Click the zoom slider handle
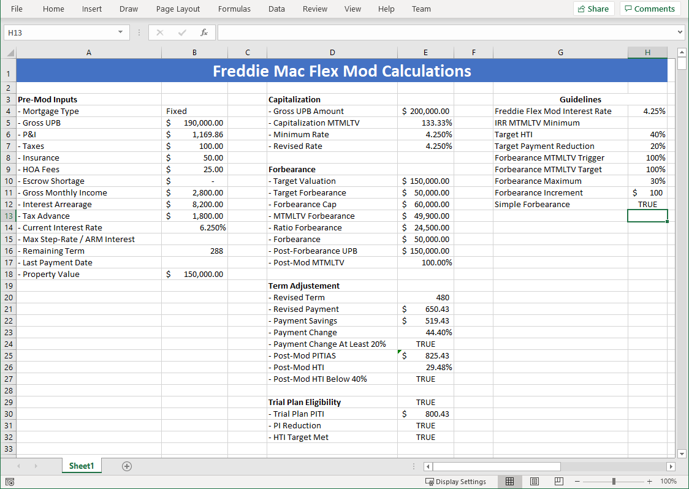The width and height of the screenshot is (689, 489). click(614, 482)
